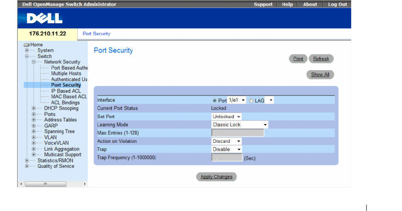Click the Max Entries input field

238,133
